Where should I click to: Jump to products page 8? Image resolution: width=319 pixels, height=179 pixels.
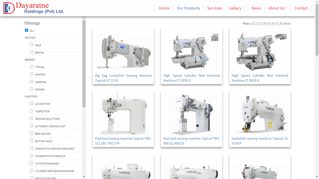(281, 23)
